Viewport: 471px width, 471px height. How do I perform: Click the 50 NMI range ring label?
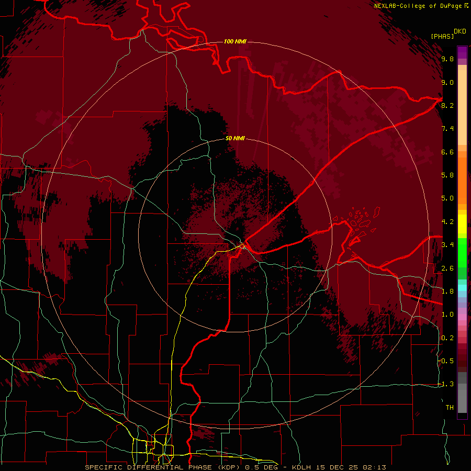point(235,139)
